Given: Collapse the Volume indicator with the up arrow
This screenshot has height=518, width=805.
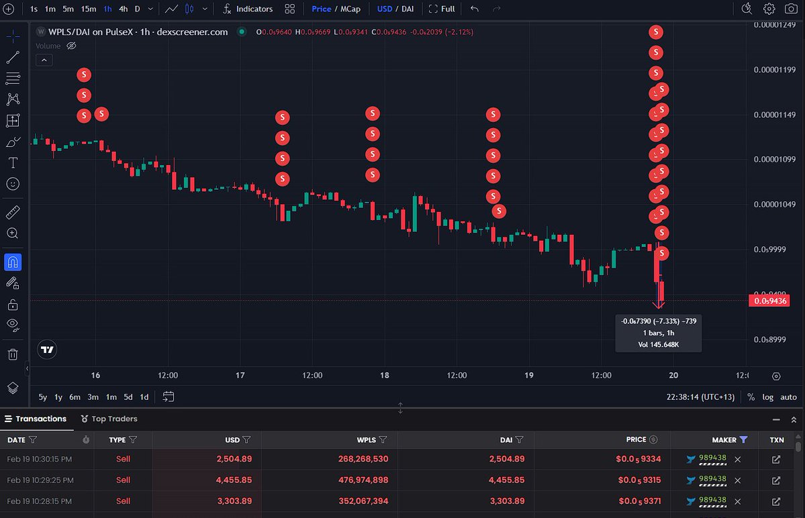Looking at the screenshot, I should (44, 60).
